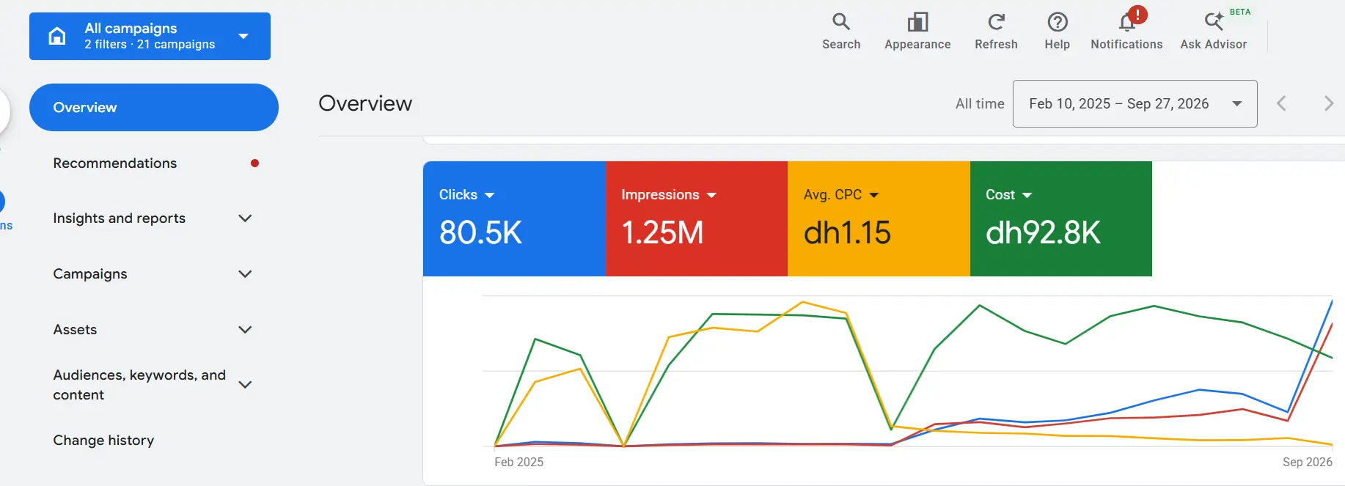Open the Help menu icon

pyautogui.click(x=1057, y=22)
